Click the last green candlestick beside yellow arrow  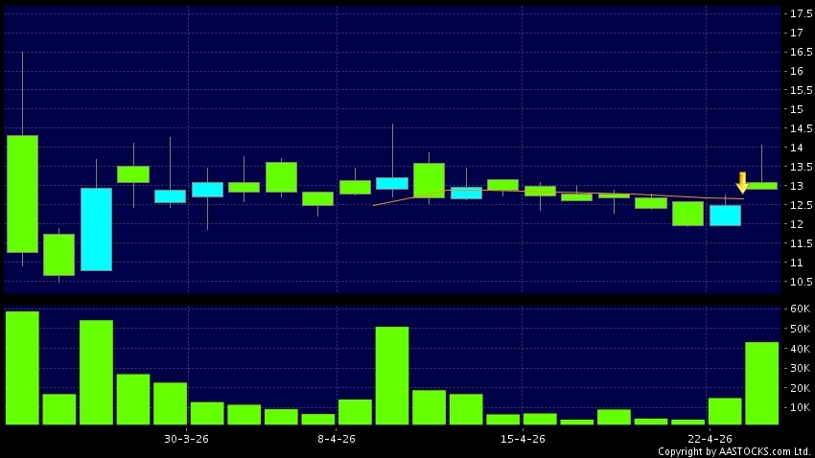point(761,185)
